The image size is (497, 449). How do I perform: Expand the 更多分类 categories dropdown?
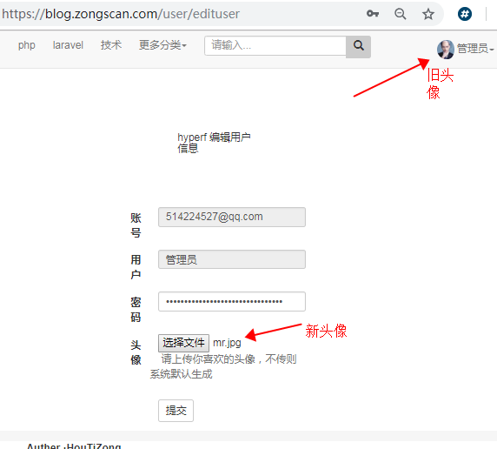coord(162,45)
